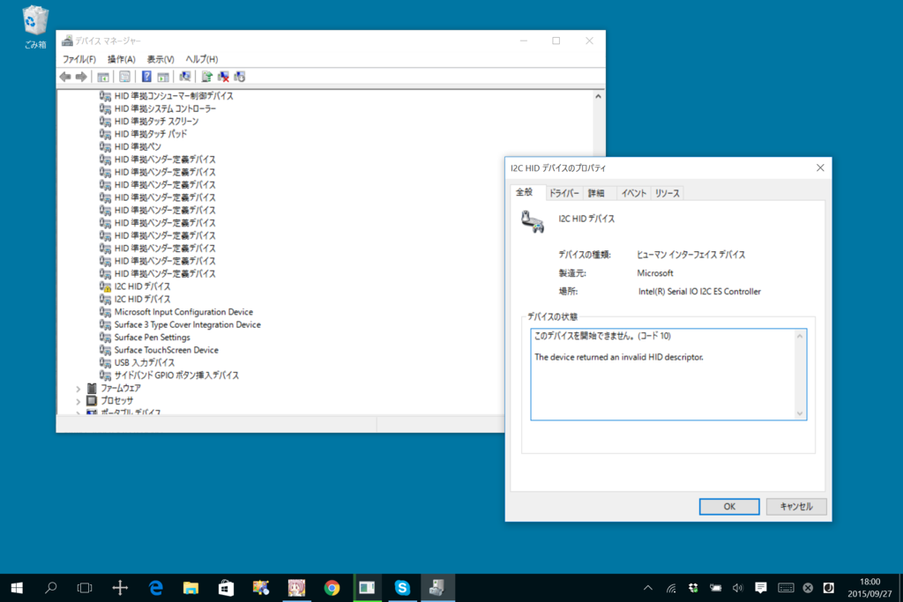Expand the プロセッサ category
The height and width of the screenshot is (602, 903).
tap(78, 401)
